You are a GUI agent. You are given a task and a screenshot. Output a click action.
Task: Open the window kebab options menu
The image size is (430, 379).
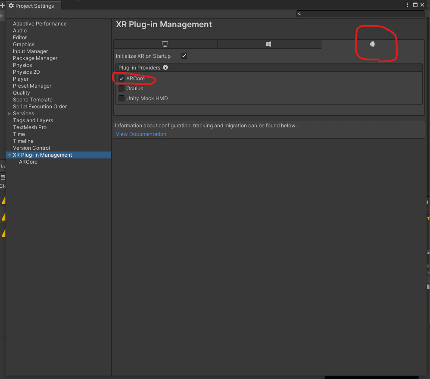(408, 5)
